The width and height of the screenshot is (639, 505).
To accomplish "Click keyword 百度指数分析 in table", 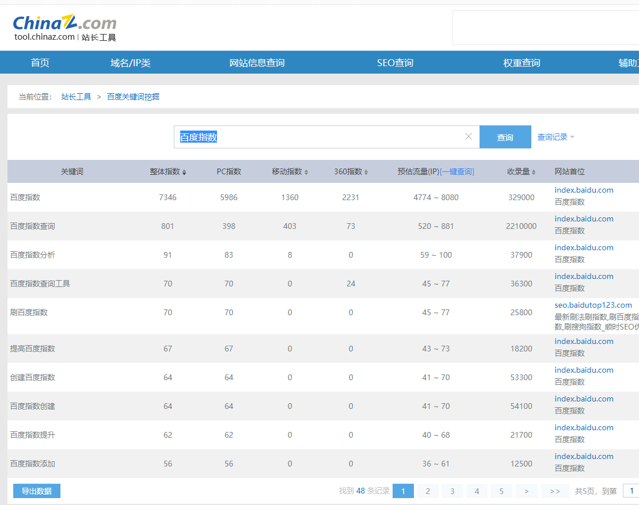I will coord(33,255).
